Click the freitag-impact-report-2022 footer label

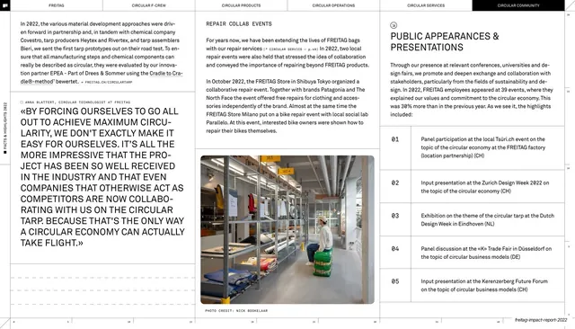click(x=541, y=320)
